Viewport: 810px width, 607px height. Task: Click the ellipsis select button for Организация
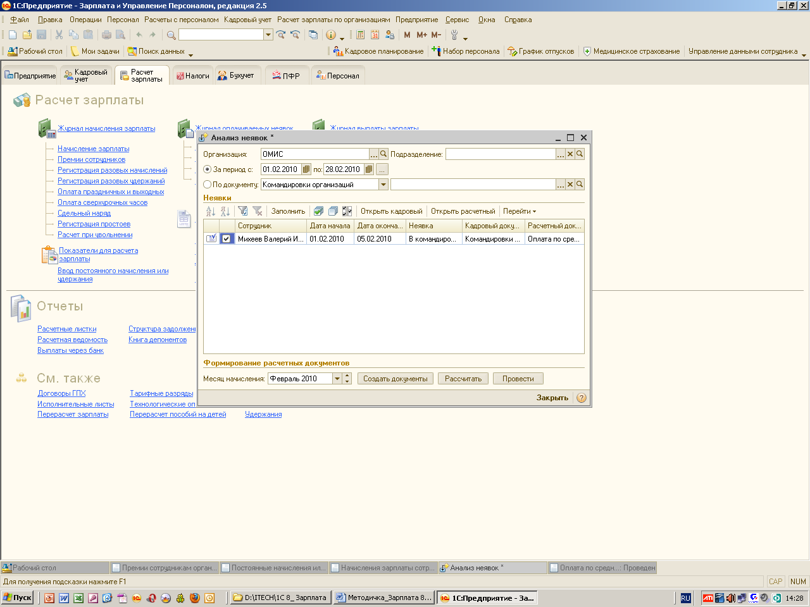(x=374, y=154)
